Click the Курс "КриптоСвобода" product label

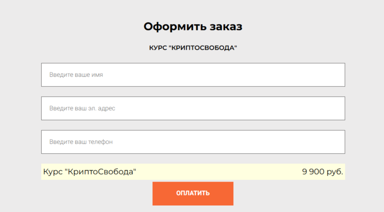point(90,172)
